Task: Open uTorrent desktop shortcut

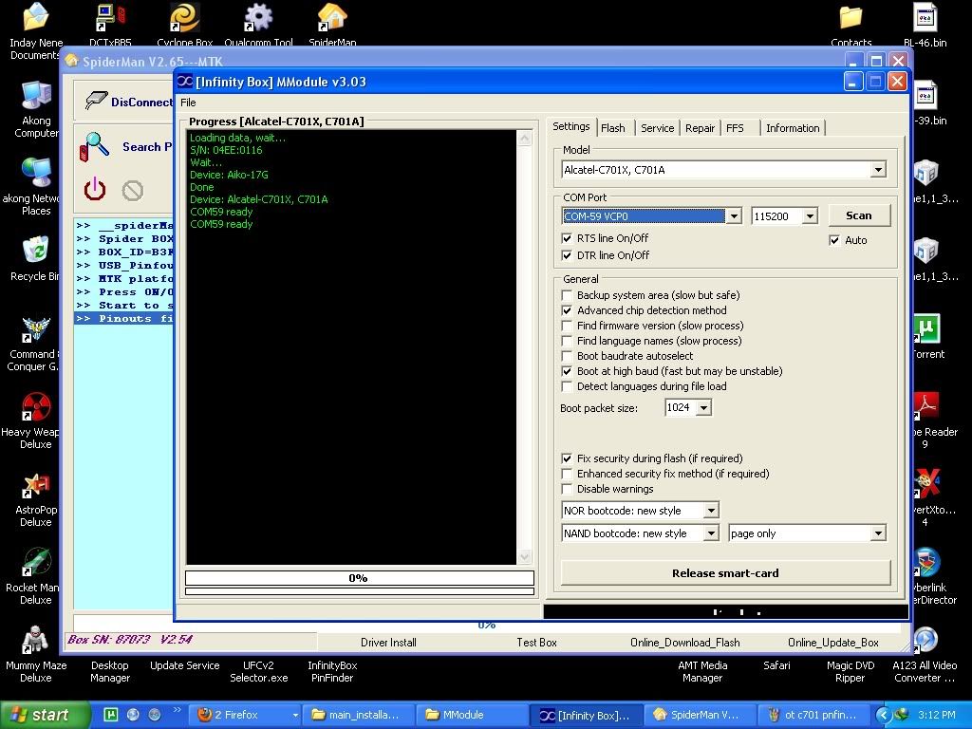Action: [x=926, y=329]
